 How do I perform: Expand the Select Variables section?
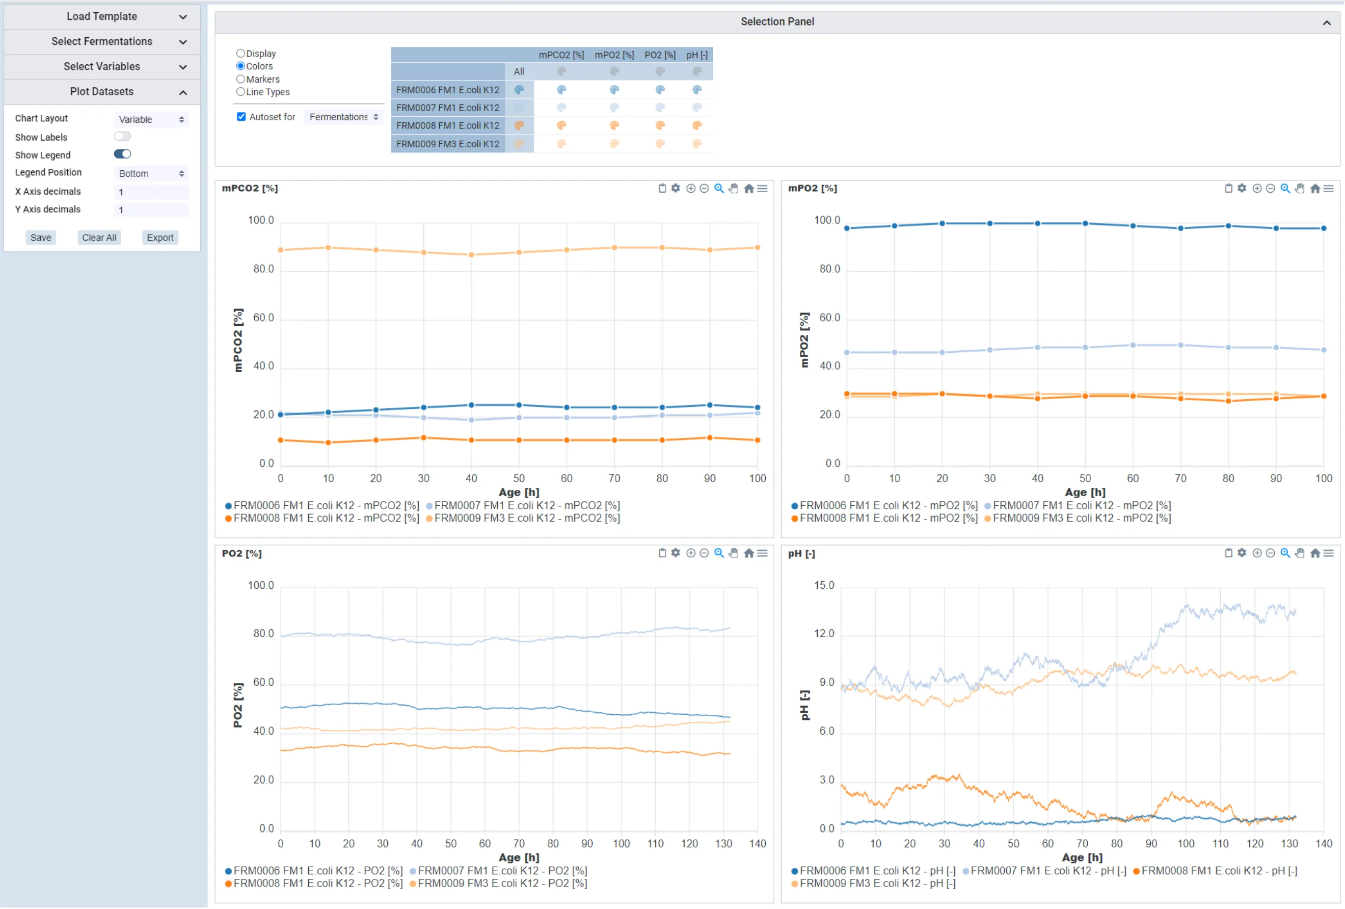(x=102, y=67)
